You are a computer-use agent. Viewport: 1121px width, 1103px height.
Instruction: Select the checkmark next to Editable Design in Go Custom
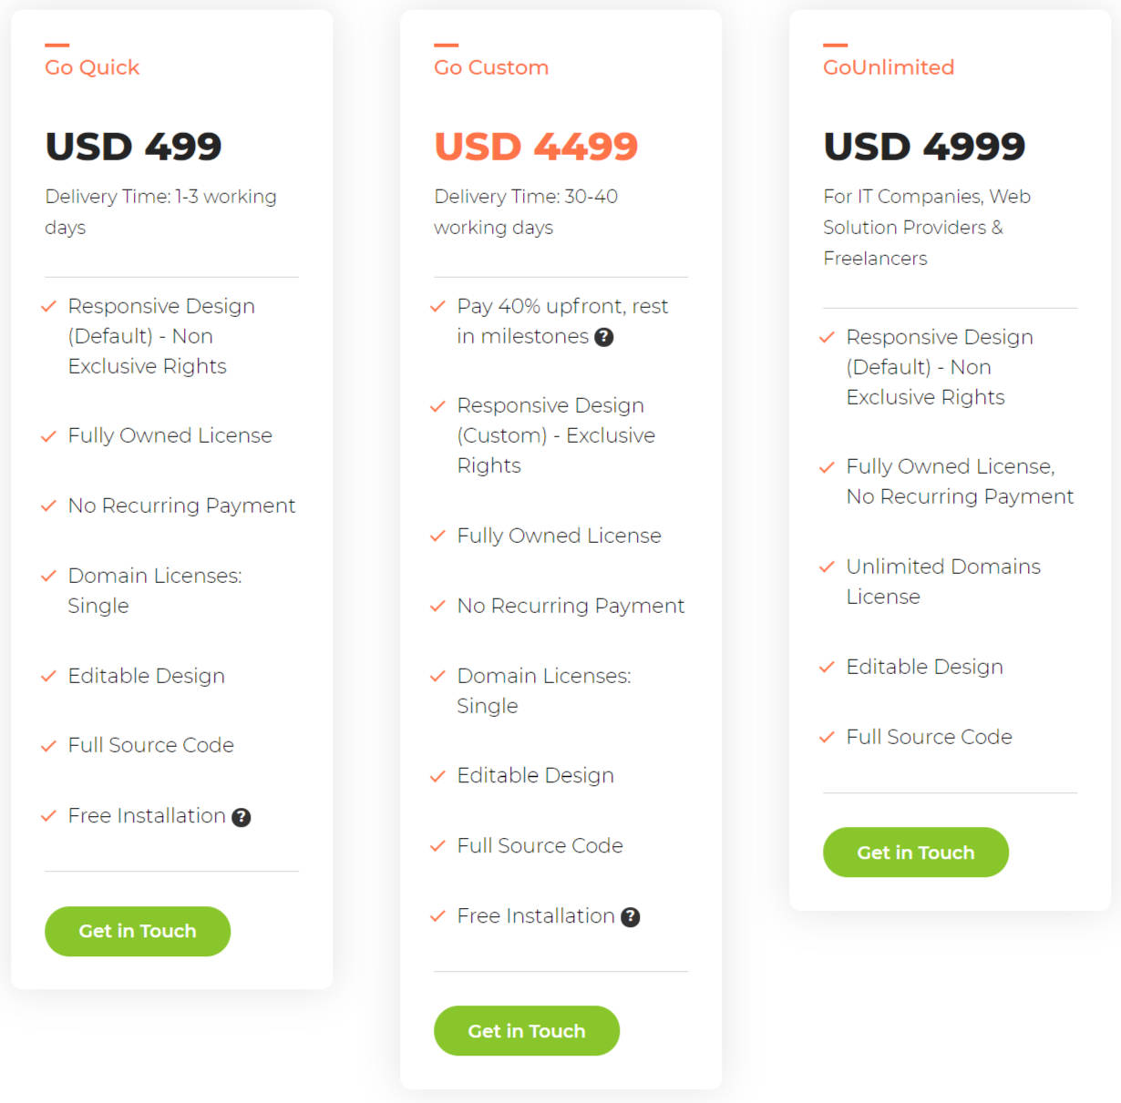(437, 776)
